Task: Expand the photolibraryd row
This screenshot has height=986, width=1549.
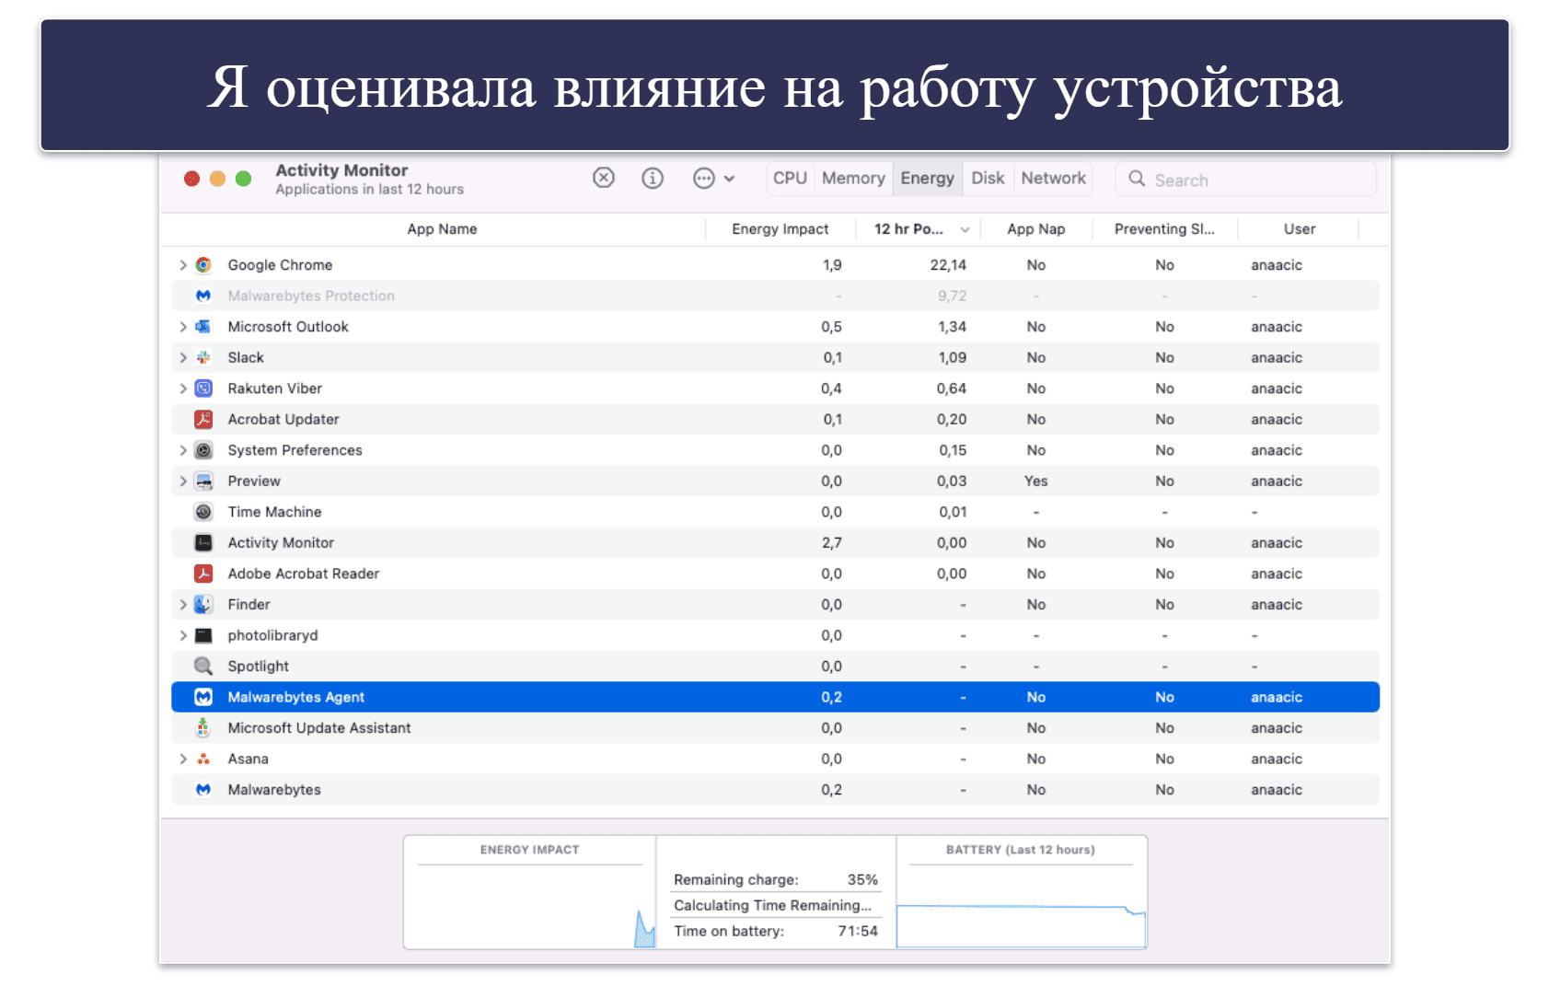Action: pos(183,635)
